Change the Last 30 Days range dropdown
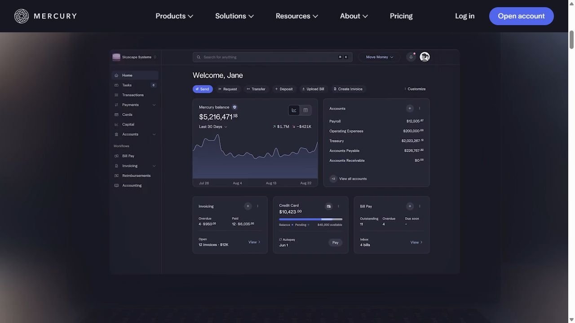Viewport: 575px width, 323px height. click(x=213, y=127)
